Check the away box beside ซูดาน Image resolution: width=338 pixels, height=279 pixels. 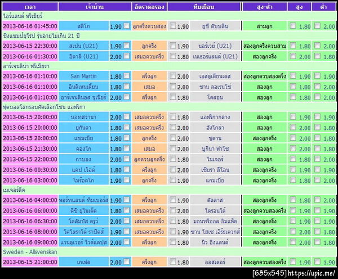172,138
